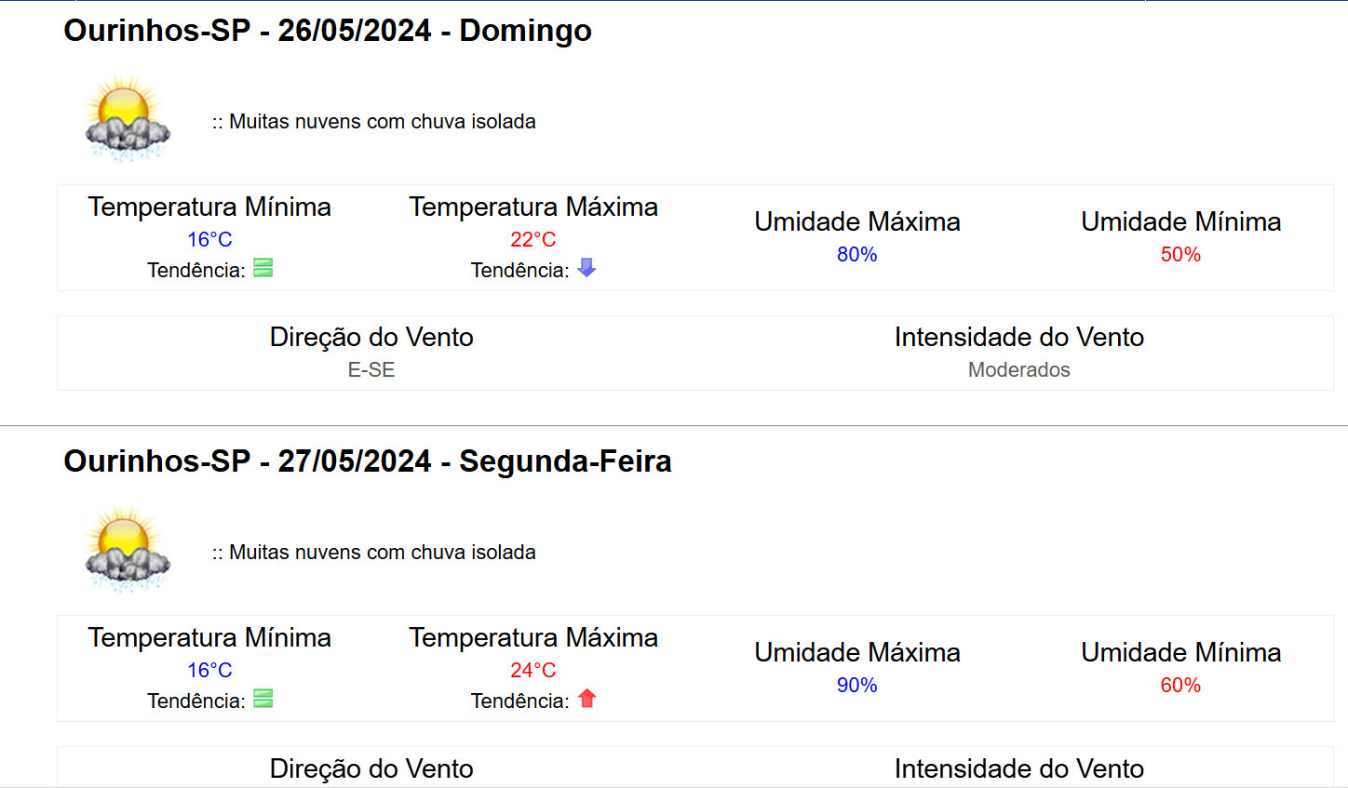This screenshot has width=1348, height=788.
Task: Click the E-SE wind direction value
Action: (x=371, y=370)
